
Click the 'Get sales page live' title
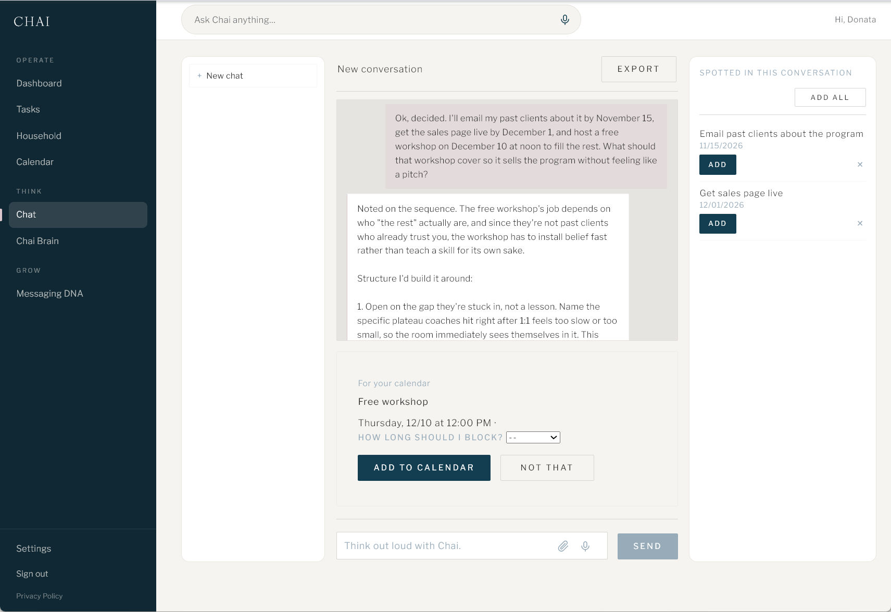click(741, 193)
